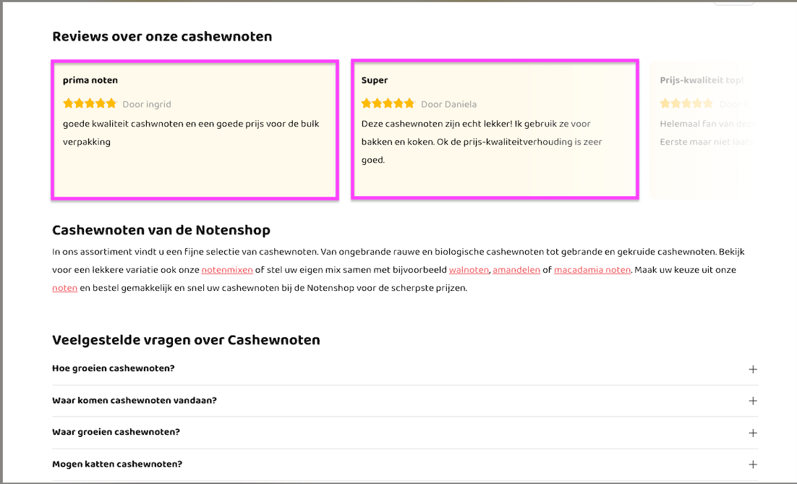This screenshot has height=484, width=797.
Task: Click the 'Super' review card by Daniela
Action: pos(494,130)
